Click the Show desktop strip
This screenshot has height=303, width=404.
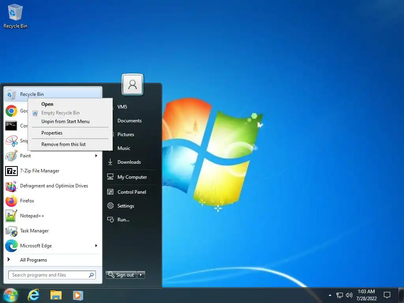point(401,295)
